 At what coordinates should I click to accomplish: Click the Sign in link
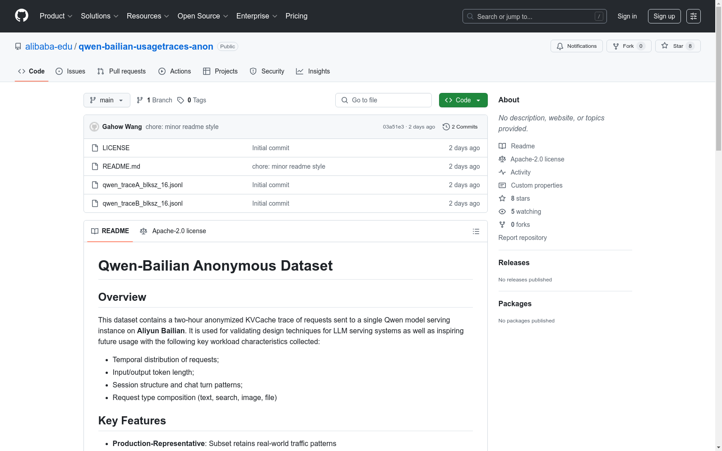tap(627, 16)
